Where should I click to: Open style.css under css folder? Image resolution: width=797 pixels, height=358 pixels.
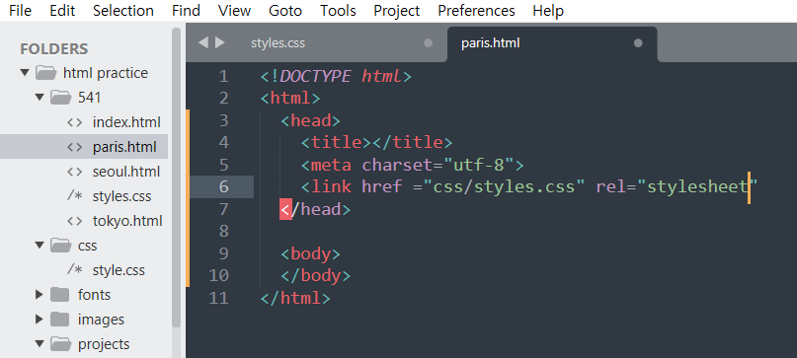pos(119,270)
